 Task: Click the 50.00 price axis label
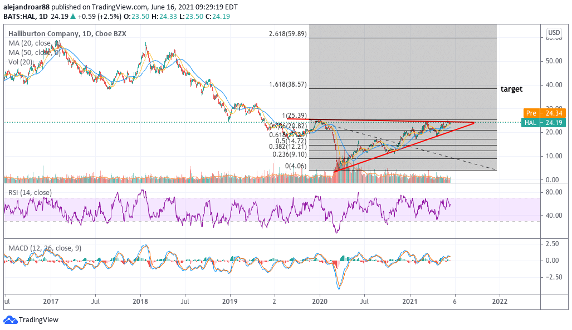(554, 61)
